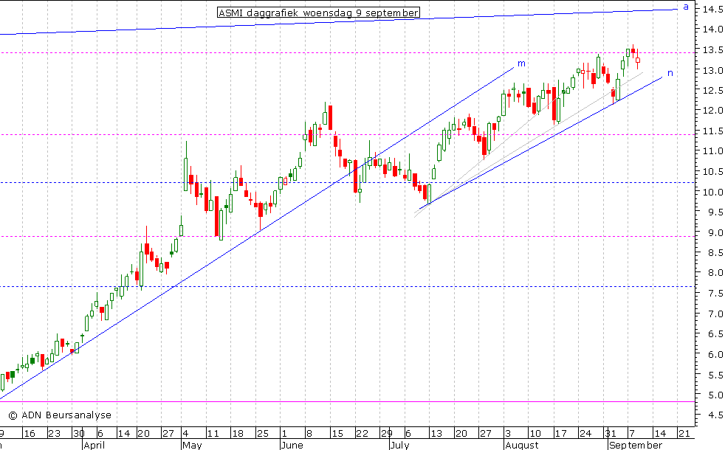Image resolution: width=725 pixels, height=450 pixels.
Task: Click the 14.5 price axis value
Action: [x=712, y=9]
